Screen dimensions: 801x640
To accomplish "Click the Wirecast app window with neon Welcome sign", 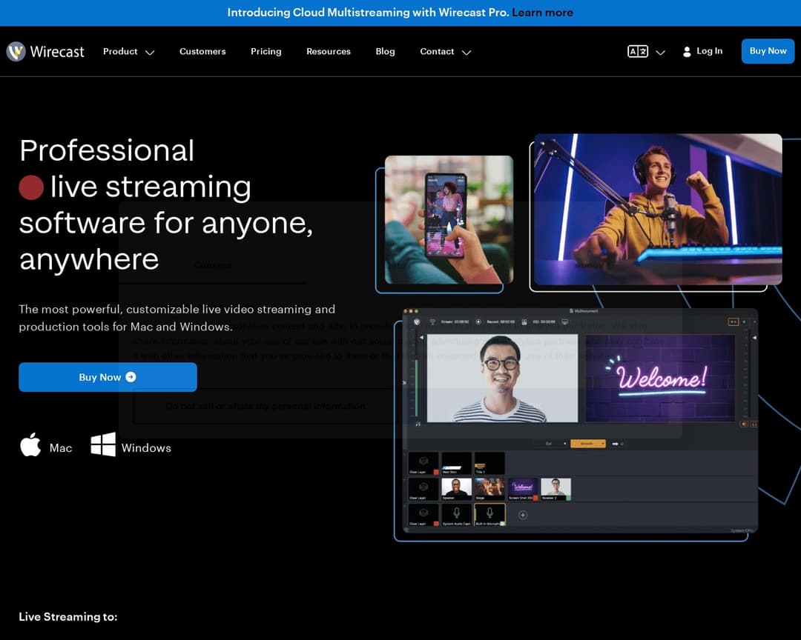I will (580, 419).
